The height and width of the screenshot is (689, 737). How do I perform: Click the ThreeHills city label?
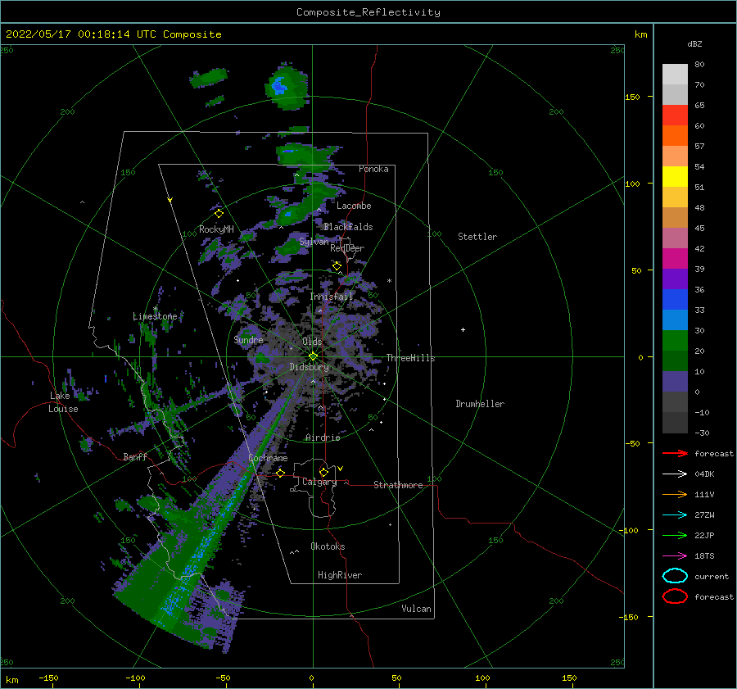[410, 358]
